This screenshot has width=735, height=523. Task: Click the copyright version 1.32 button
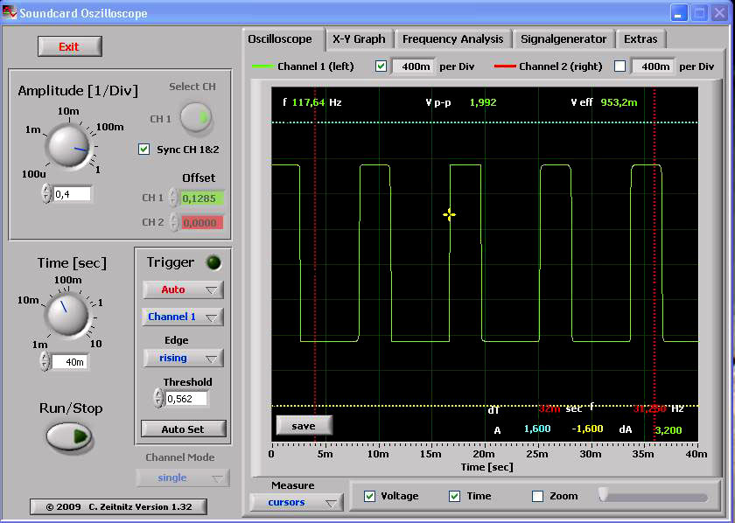(x=118, y=506)
